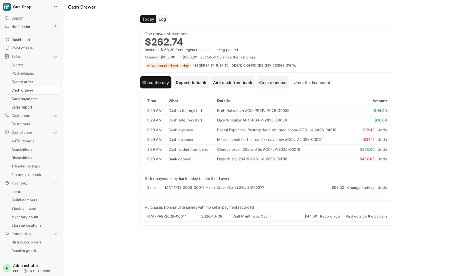
Task: Undo the Postal Expenses cash expense
Action: pos(382,130)
